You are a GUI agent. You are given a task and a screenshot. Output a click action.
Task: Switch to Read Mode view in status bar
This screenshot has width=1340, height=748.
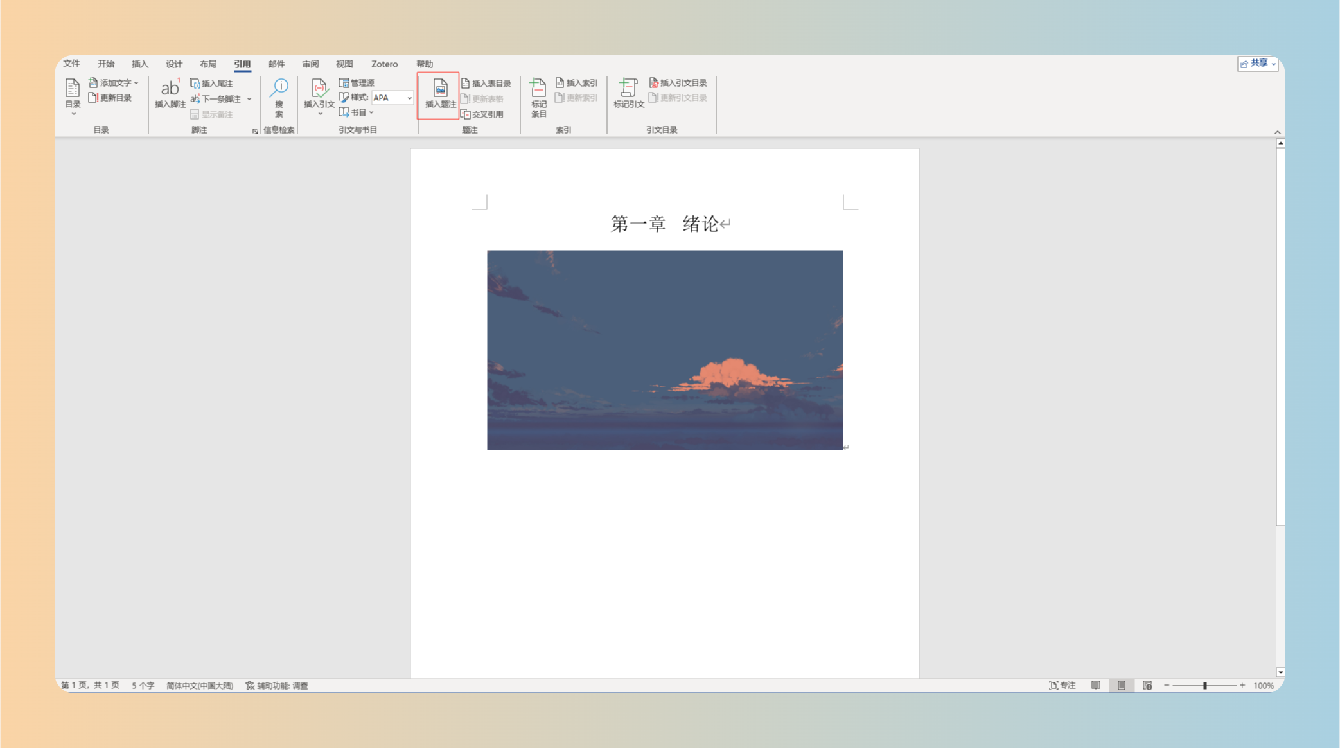click(x=1096, y=686)
